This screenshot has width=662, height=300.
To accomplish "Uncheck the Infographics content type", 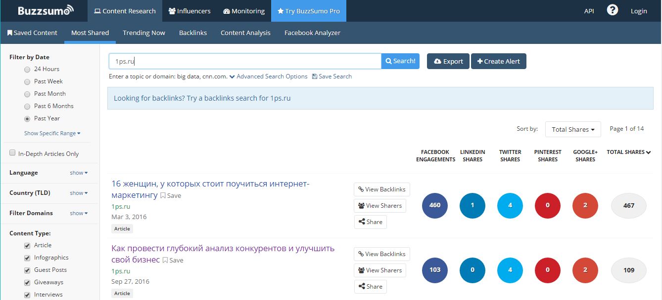I will click(x=27, y=258).
